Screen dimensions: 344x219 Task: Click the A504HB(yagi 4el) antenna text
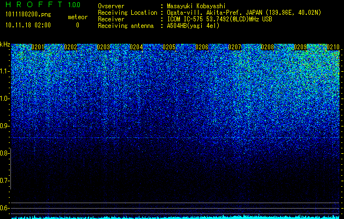pos(193,26)
